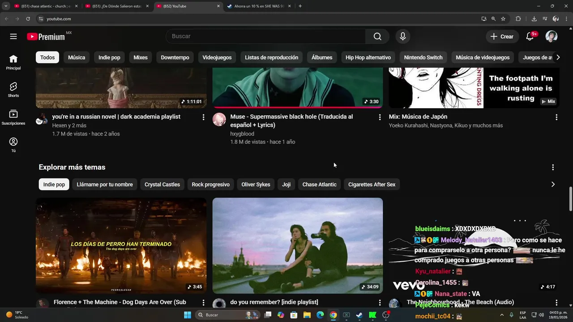Play the Dog Days Are Over thumbnail
573x322 pixels.
tap(121, 246)
